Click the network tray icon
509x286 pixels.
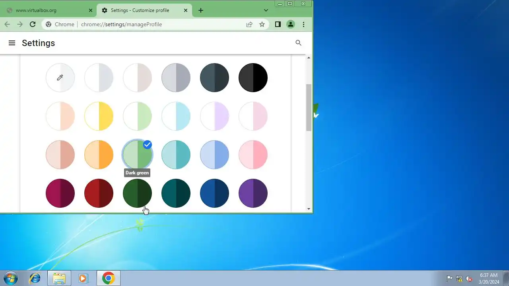(x=459, y=278)
